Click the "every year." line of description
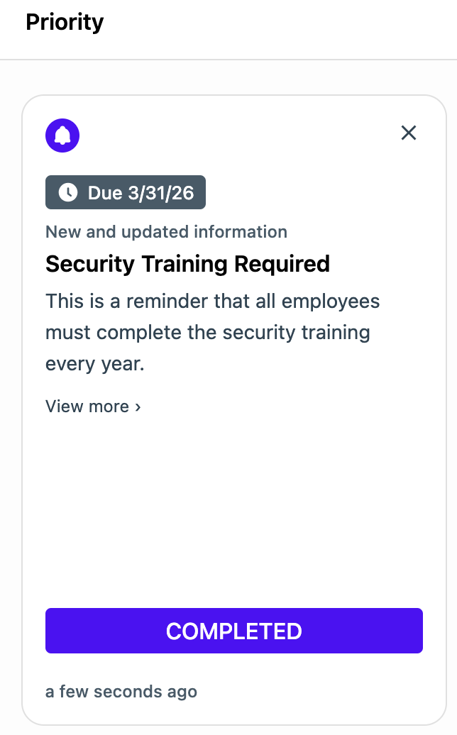457x735 pixels. (x=94, y=364)
